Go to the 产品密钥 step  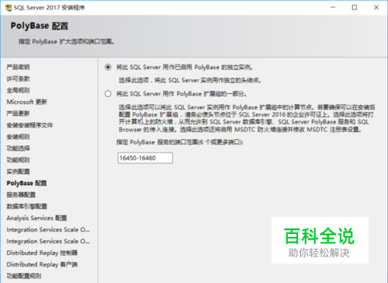pyautogui.click(x=18, y=67)
